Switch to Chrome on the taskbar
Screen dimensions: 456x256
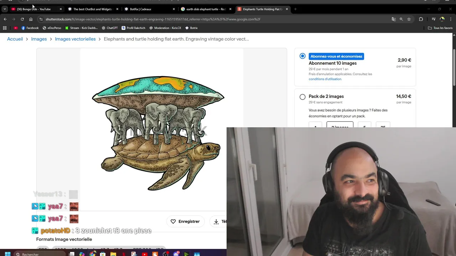(x=93, y=254)
